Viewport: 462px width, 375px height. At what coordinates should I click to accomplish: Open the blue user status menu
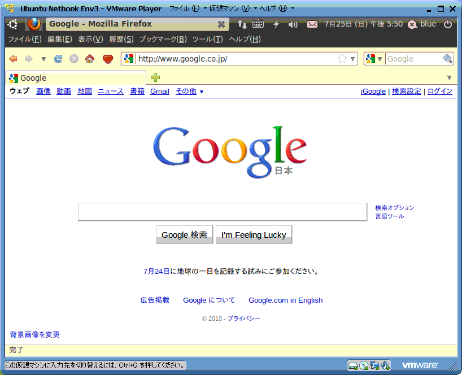click(422, 24)
